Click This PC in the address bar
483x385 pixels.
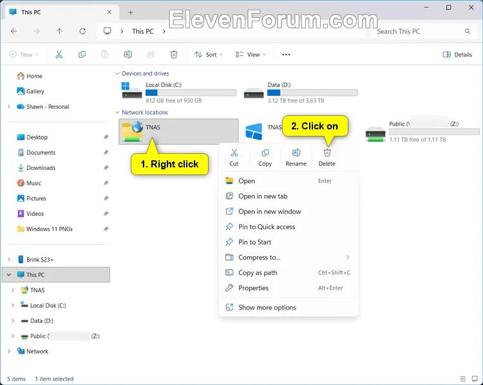tap(142, 31)
